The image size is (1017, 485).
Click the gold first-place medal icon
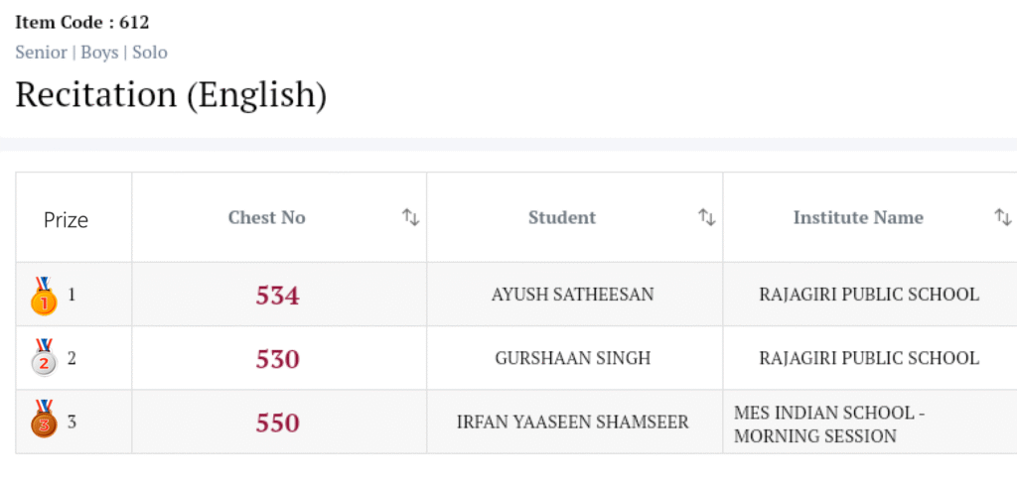coord(44,296)
